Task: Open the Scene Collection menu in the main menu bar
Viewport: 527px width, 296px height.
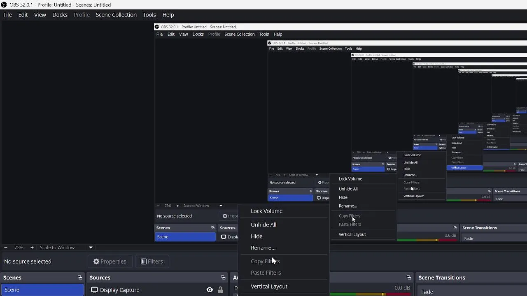Action: (x=116, y=15)
